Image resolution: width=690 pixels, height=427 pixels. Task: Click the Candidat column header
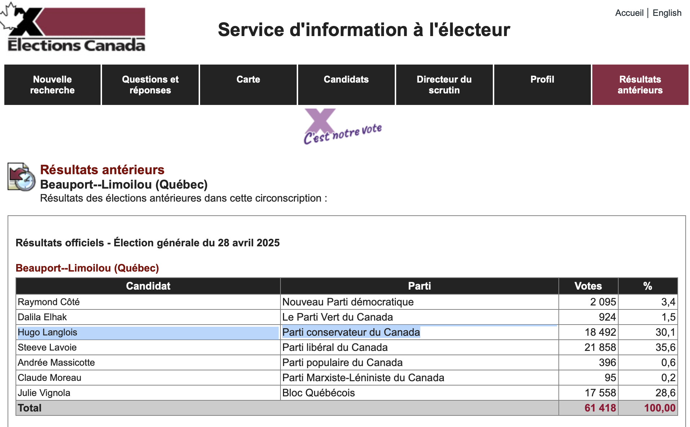pyautogui.click(x=148, y=286)
